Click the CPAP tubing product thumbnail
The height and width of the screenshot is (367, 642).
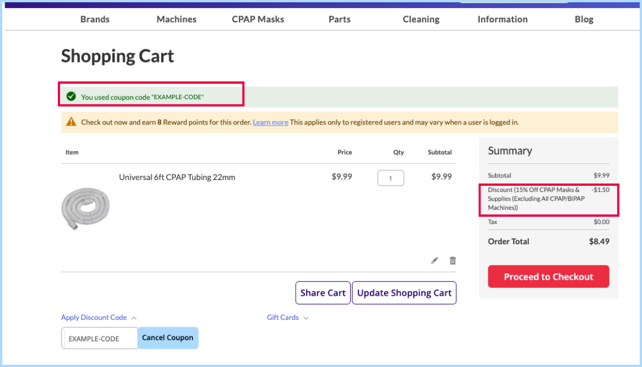[x=85, y=209]
